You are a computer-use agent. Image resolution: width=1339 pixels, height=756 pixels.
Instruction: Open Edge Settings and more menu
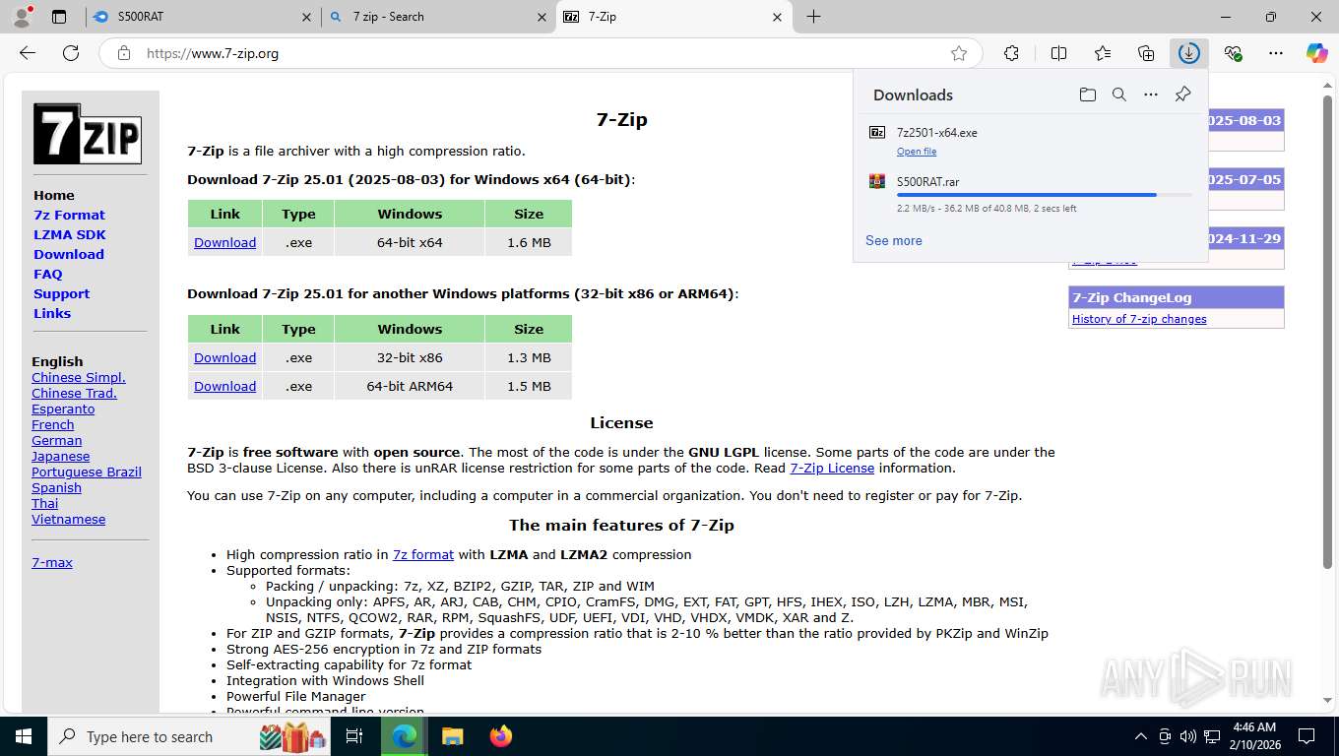pyautogui.click(x=1275, y=53)
